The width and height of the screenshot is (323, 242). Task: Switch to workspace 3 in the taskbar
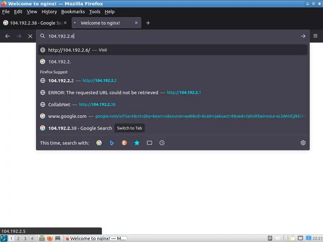point(25,239)
